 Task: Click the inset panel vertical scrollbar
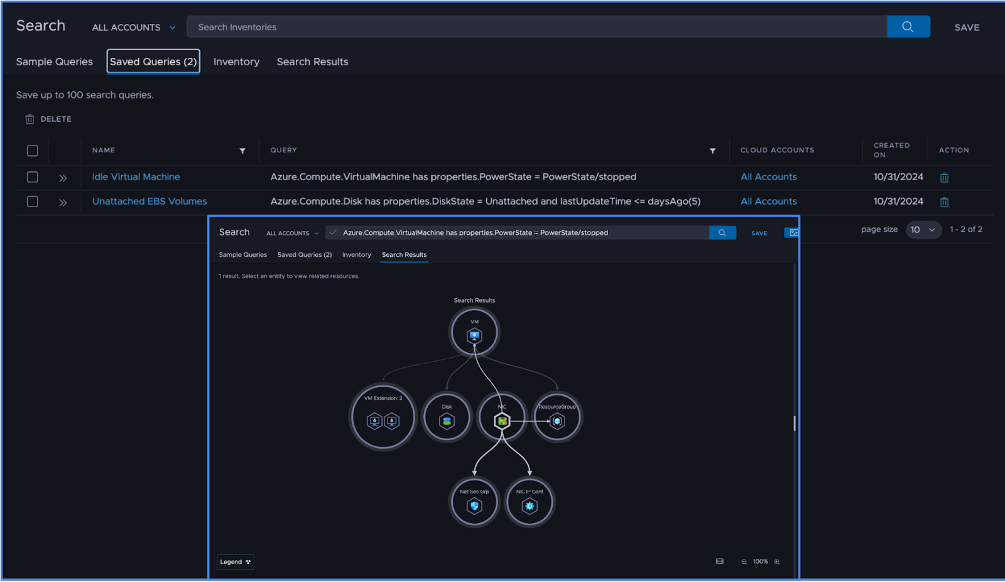tap(795, 423)
